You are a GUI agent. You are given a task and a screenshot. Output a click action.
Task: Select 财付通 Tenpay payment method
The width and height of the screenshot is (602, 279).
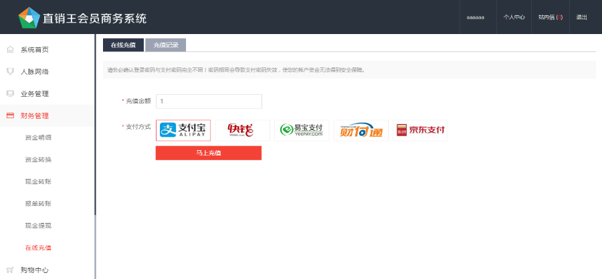point(361,130)
